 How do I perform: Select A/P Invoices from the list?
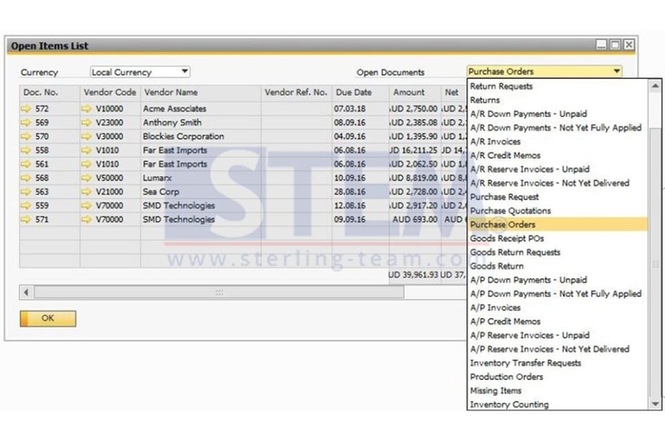click(x=495, y=308)
